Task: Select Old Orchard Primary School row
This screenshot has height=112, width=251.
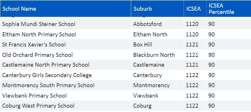Action: (125, 55)
